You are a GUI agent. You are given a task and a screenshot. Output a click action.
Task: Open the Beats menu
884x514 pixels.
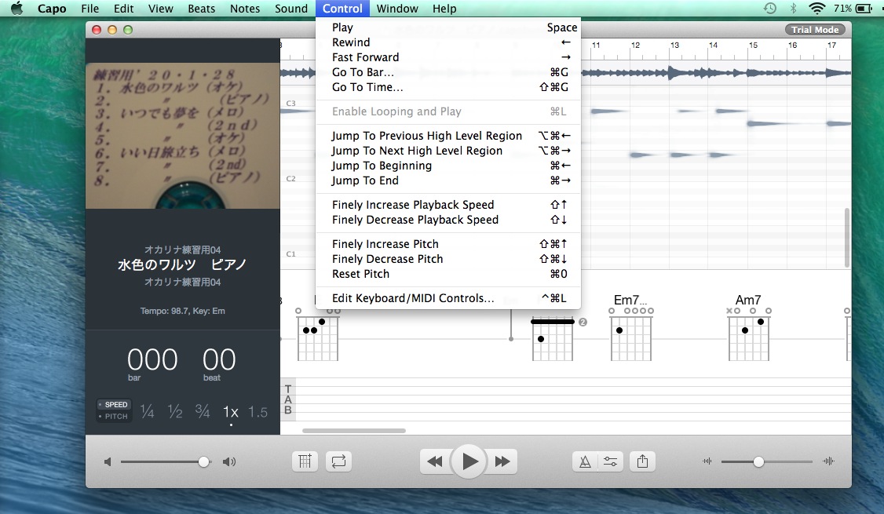(202, 9)
